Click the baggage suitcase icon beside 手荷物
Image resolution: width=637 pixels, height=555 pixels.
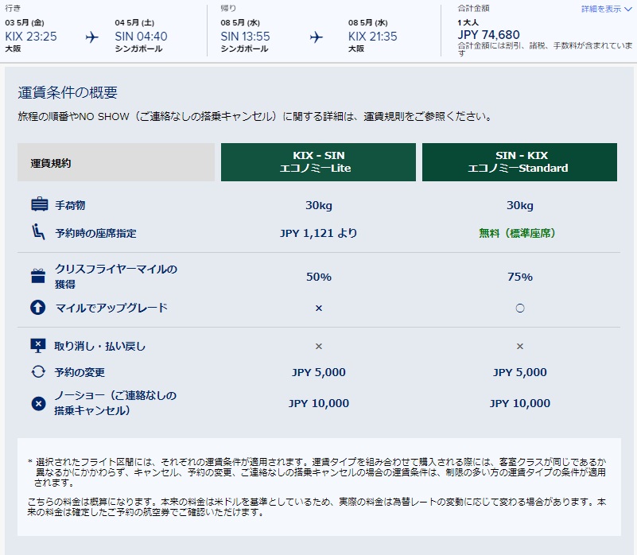click(x=40, y=204)
